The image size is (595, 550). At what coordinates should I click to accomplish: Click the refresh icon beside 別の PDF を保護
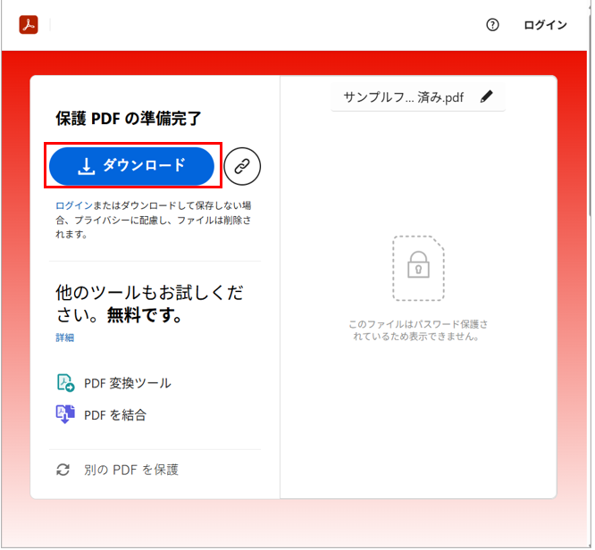[63, 469]
